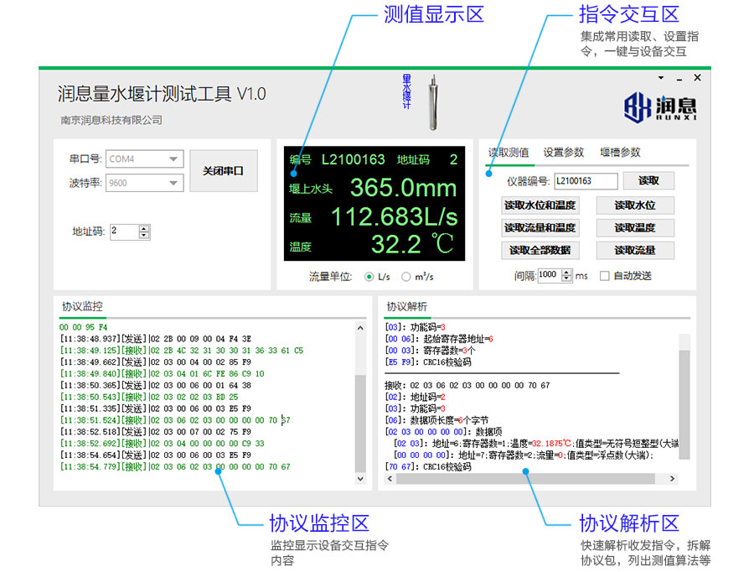Click the [70 67] CRC16校验码 line
The image size is (754, 572).
pos(428,466)
